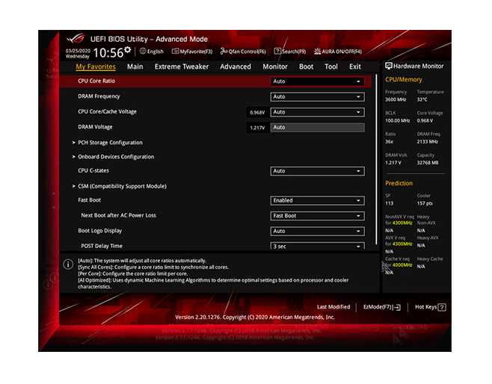
Task: Click the Fast Boot label
Action: coord(90,200)
